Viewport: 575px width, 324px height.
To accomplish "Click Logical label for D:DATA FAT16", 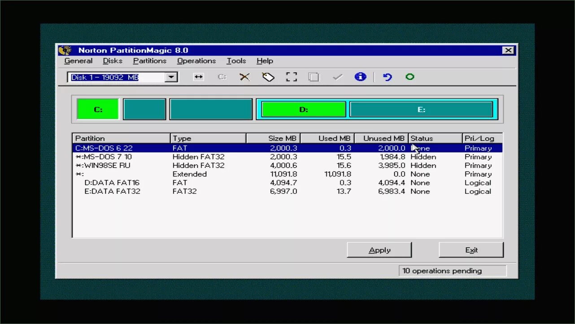I will coord(478,183).
